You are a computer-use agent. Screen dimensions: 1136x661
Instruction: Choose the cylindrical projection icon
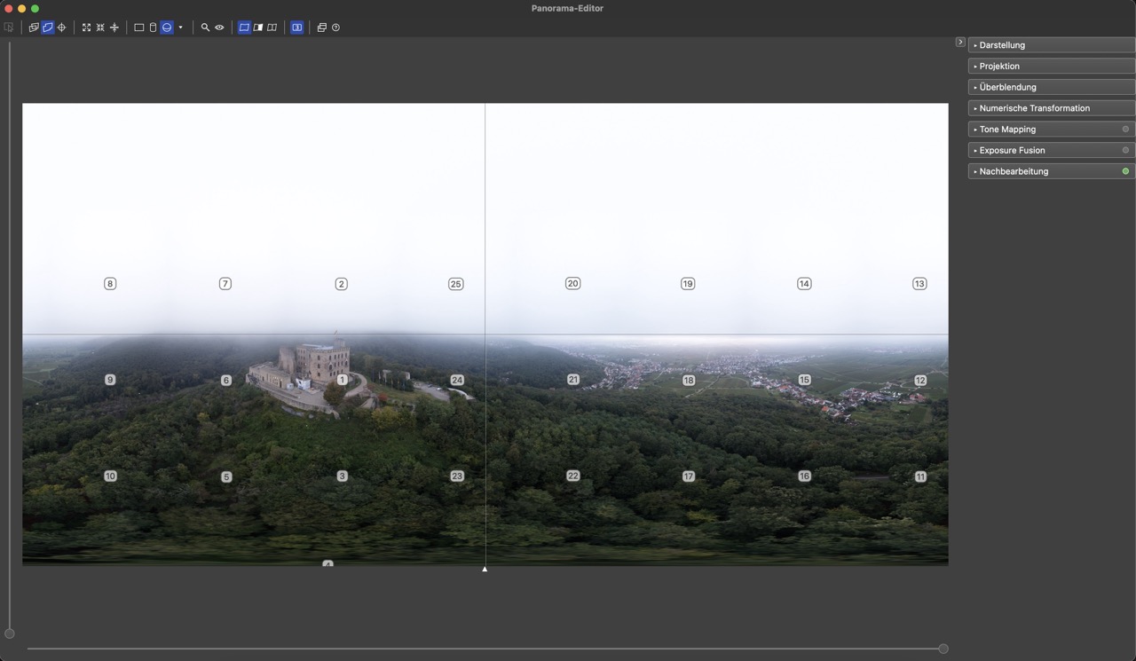click(153, 28)
